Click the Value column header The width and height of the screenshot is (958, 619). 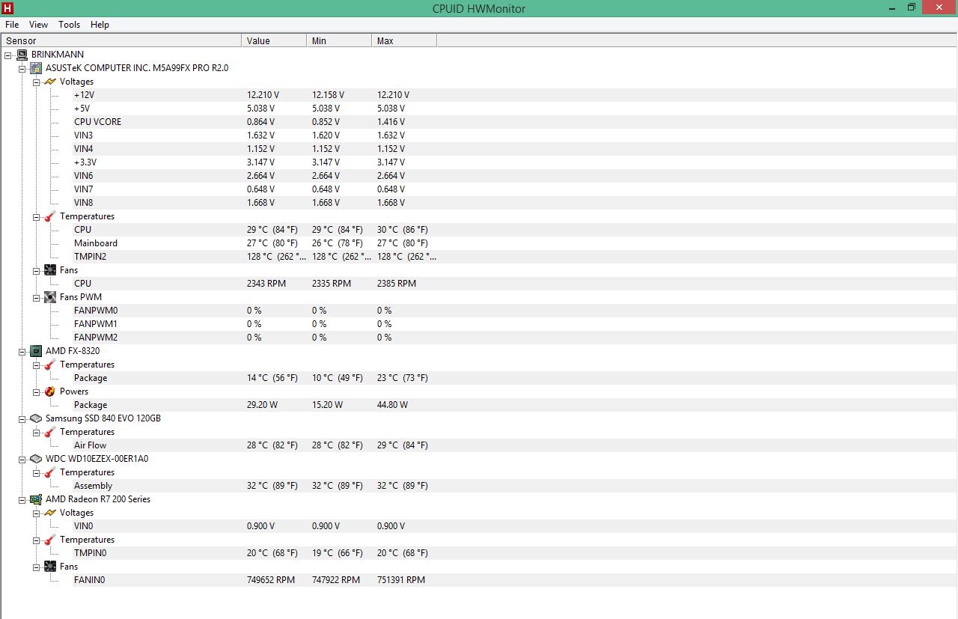click(274, 40)
